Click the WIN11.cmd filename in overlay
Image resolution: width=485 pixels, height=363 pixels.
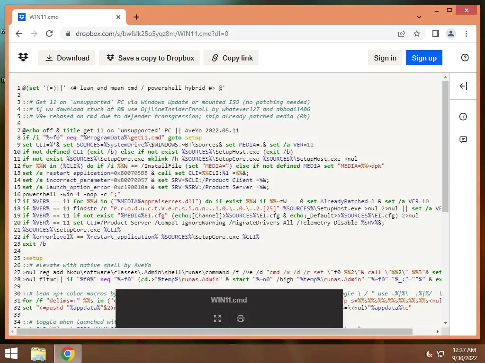(x=229, y=300)
